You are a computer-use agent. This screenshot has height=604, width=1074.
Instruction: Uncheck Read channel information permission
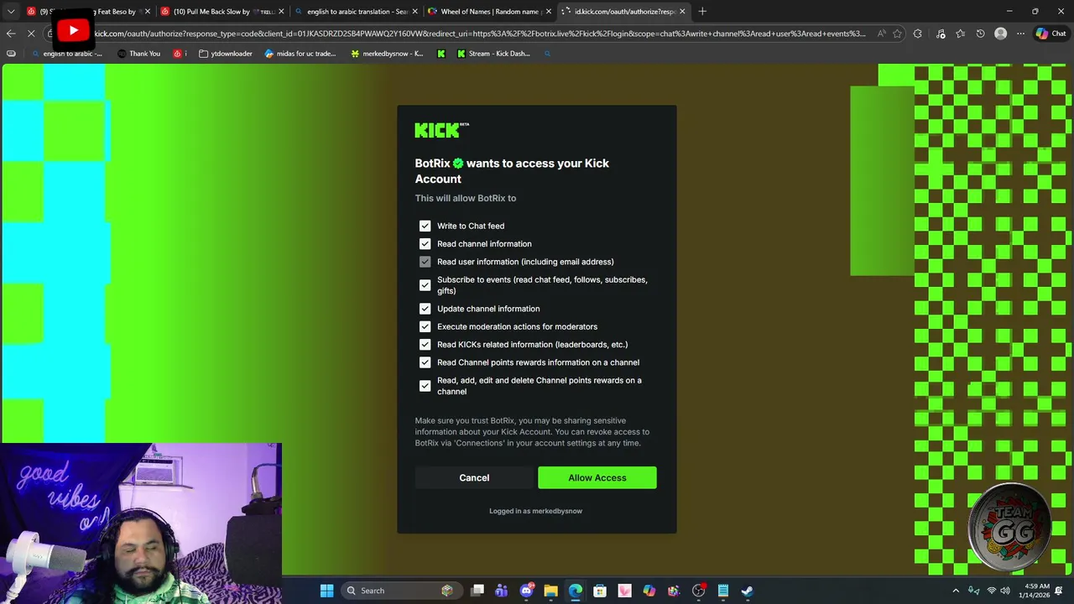(425, 243)
